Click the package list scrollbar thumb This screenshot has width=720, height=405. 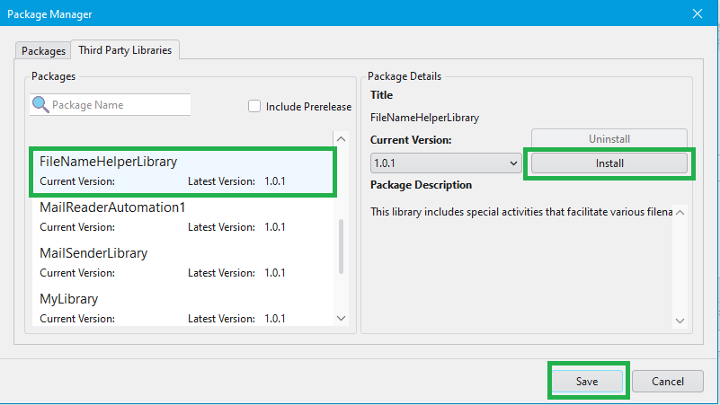340,246
